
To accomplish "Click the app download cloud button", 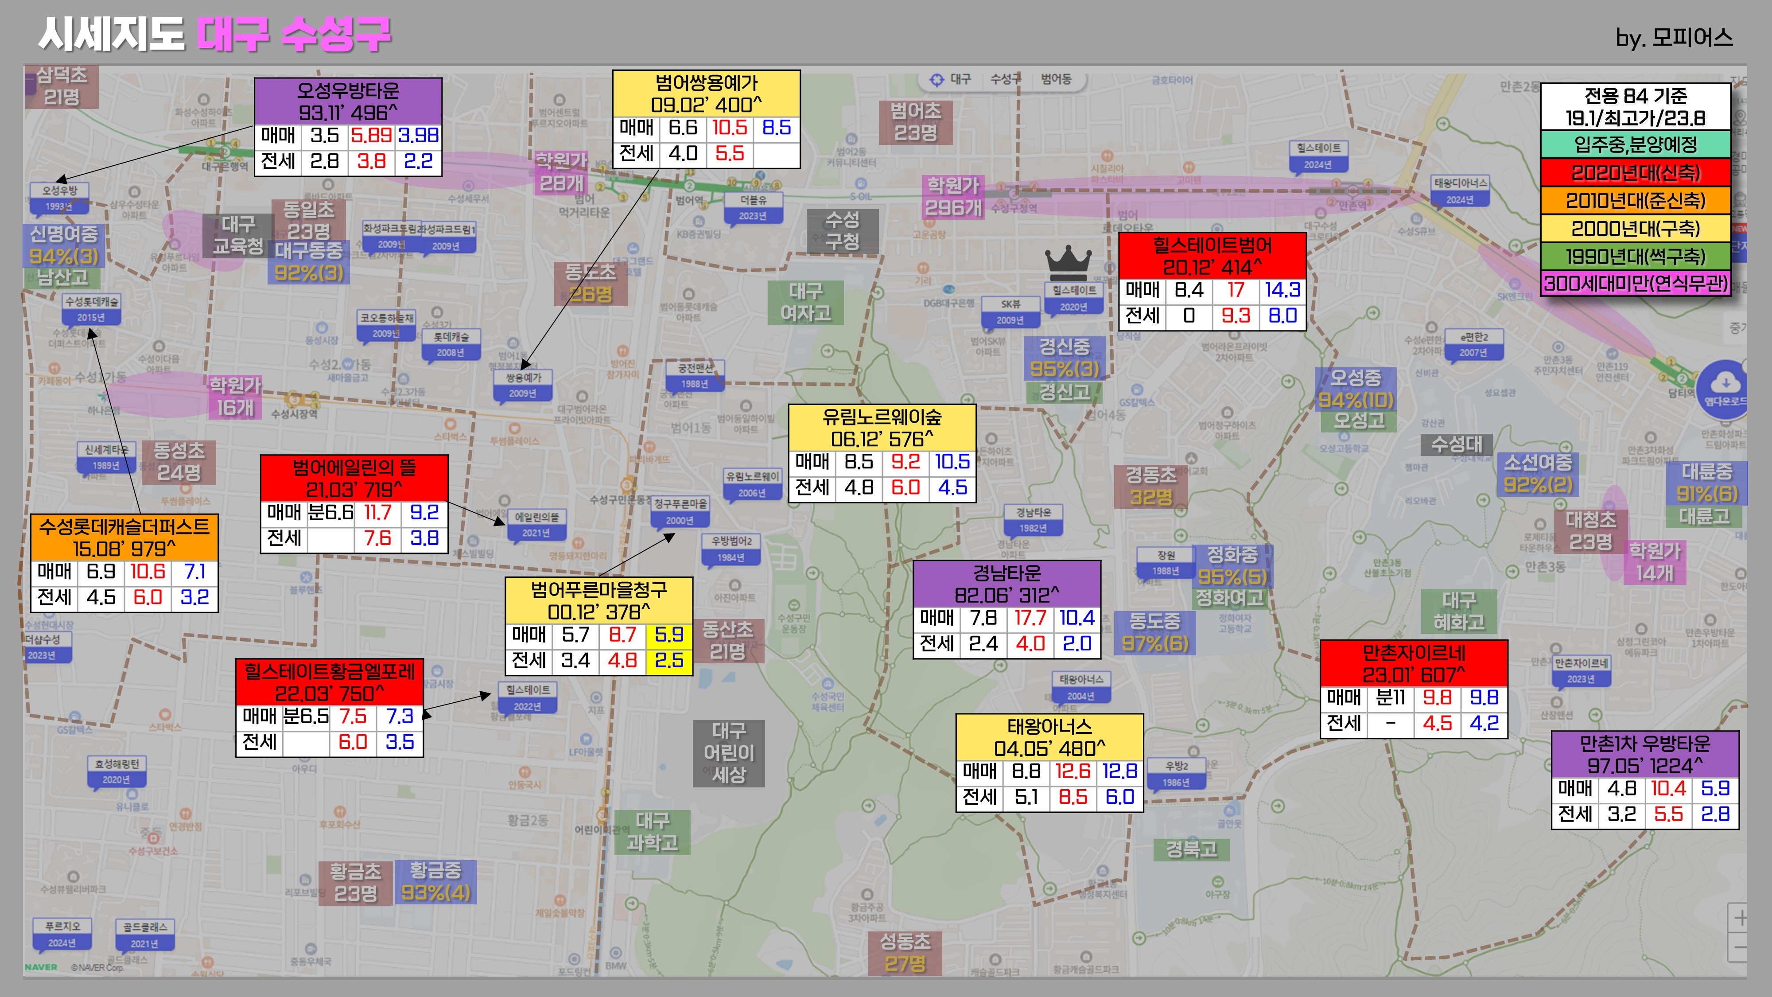I will (1724, 386).
